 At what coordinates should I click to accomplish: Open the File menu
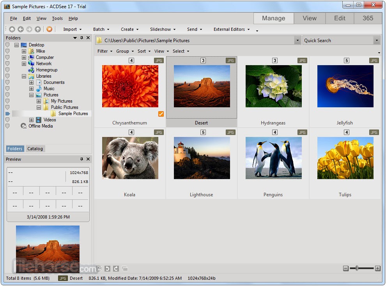14,18
